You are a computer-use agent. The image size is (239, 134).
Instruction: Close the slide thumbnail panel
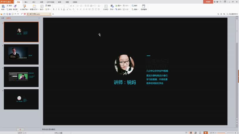(39, 18)
